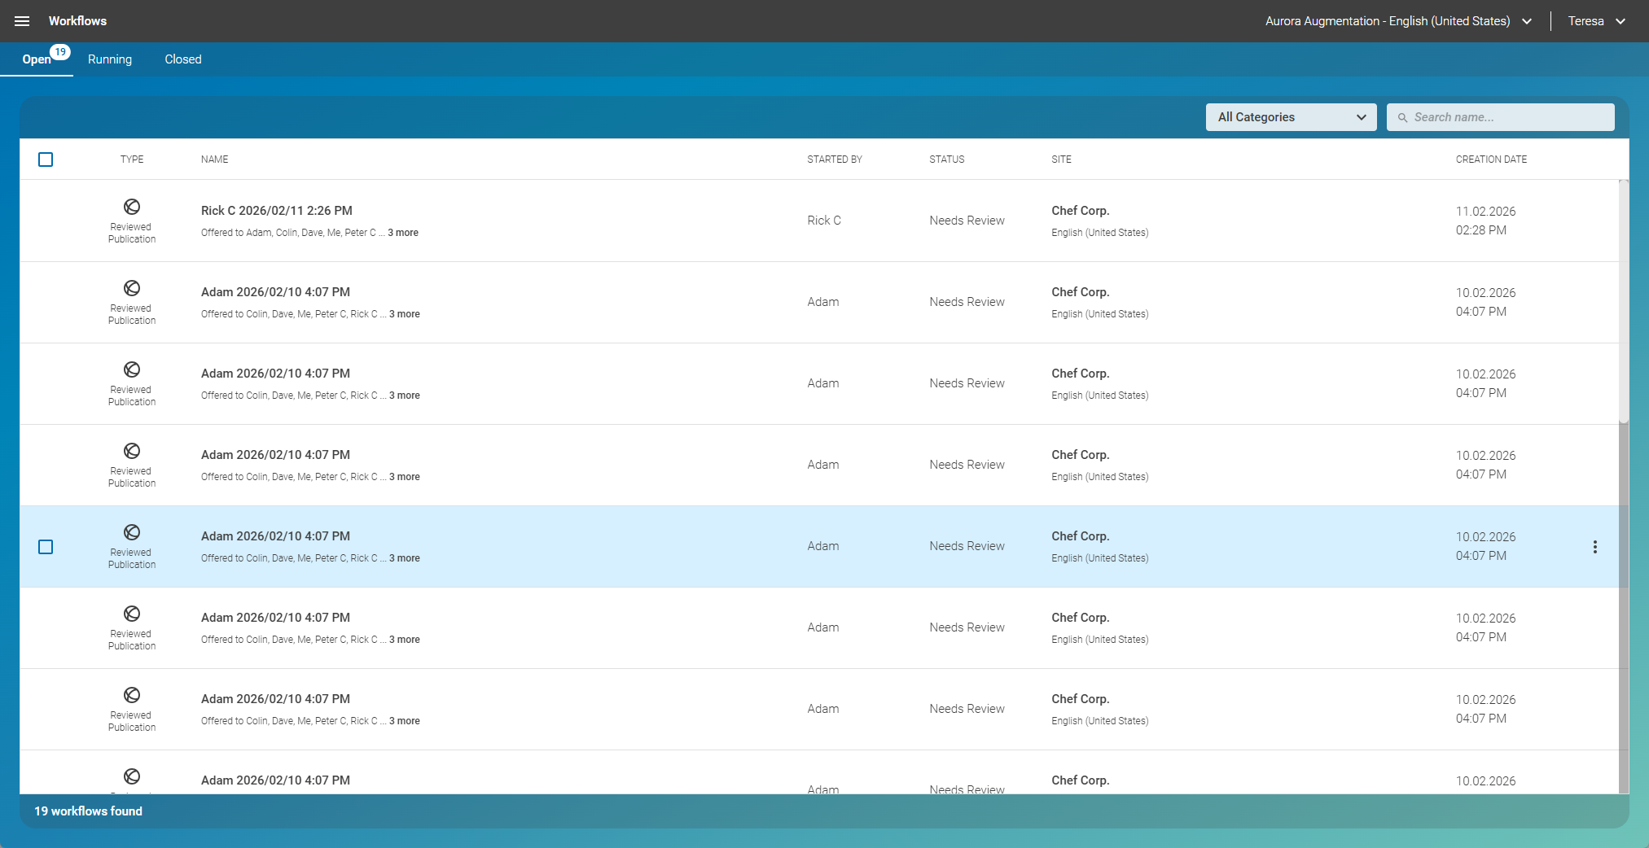1649x848 pixels.
Task: Click Reviewed Publication icon on the fourth Adam row
Action: pyautogui.click(x=131, y=614)
